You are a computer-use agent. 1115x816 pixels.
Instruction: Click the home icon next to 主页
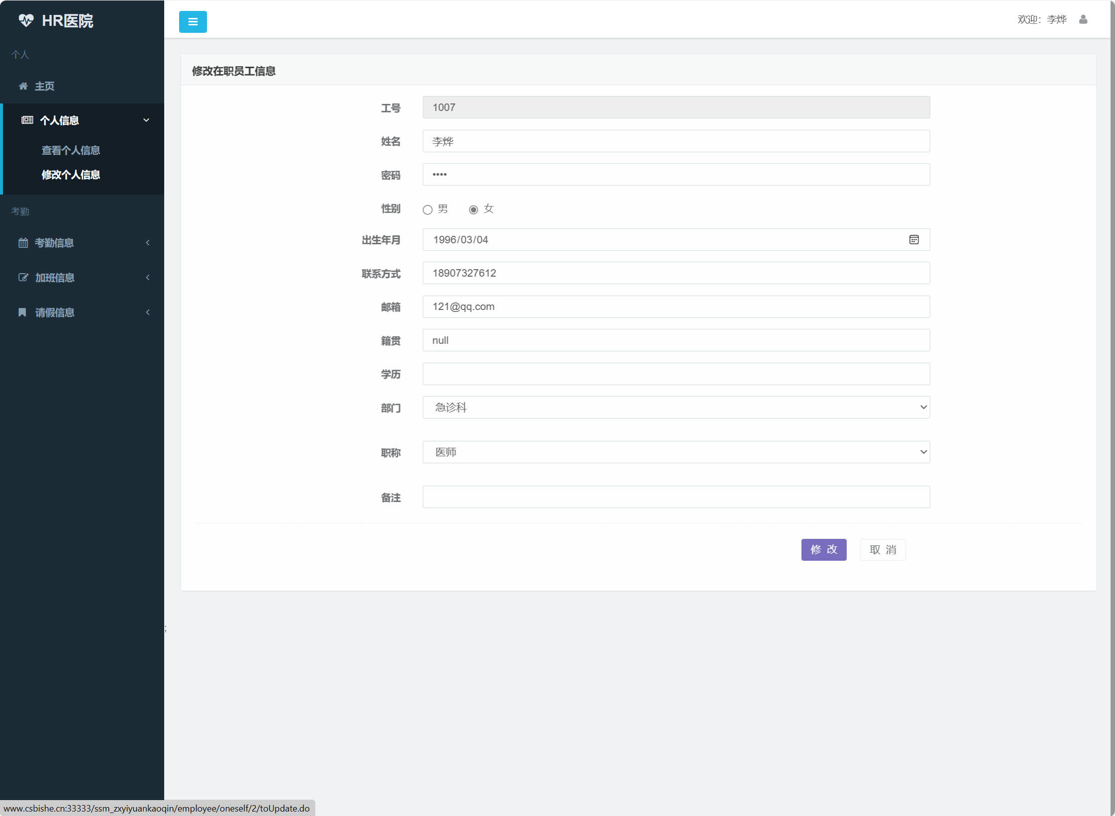coord(23,86)
